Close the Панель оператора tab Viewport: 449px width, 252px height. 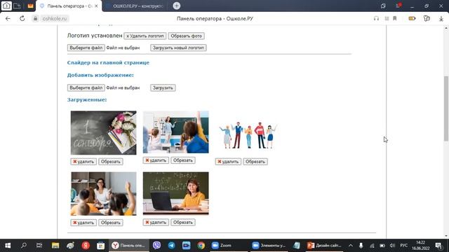click(x=96, y=6)
